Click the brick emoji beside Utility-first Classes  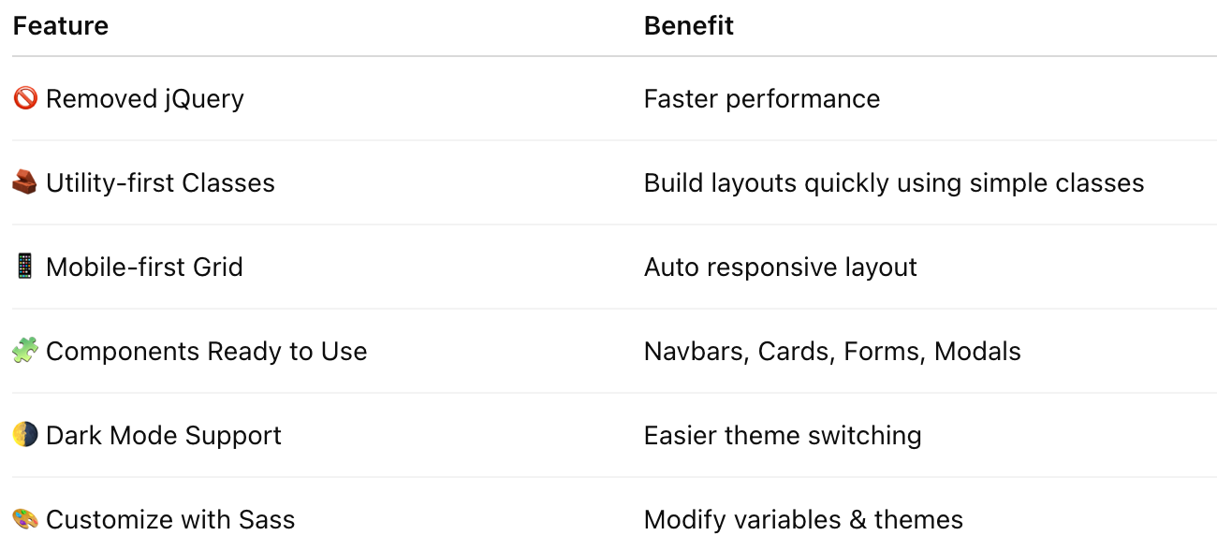click(x=25, y=182)
